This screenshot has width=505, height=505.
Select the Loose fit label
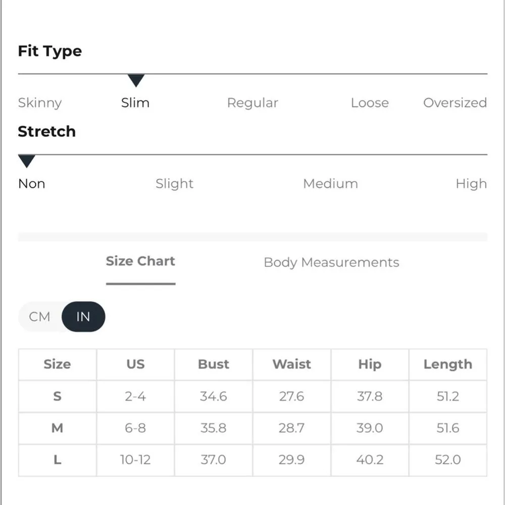(370, 103)
